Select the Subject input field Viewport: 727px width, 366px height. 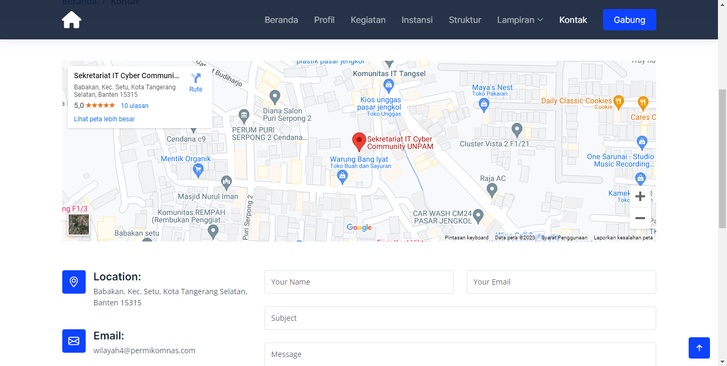460,318
